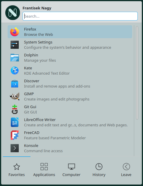
Task: Click the Frantisek Nagy user avatar
Action: [13, 13]
